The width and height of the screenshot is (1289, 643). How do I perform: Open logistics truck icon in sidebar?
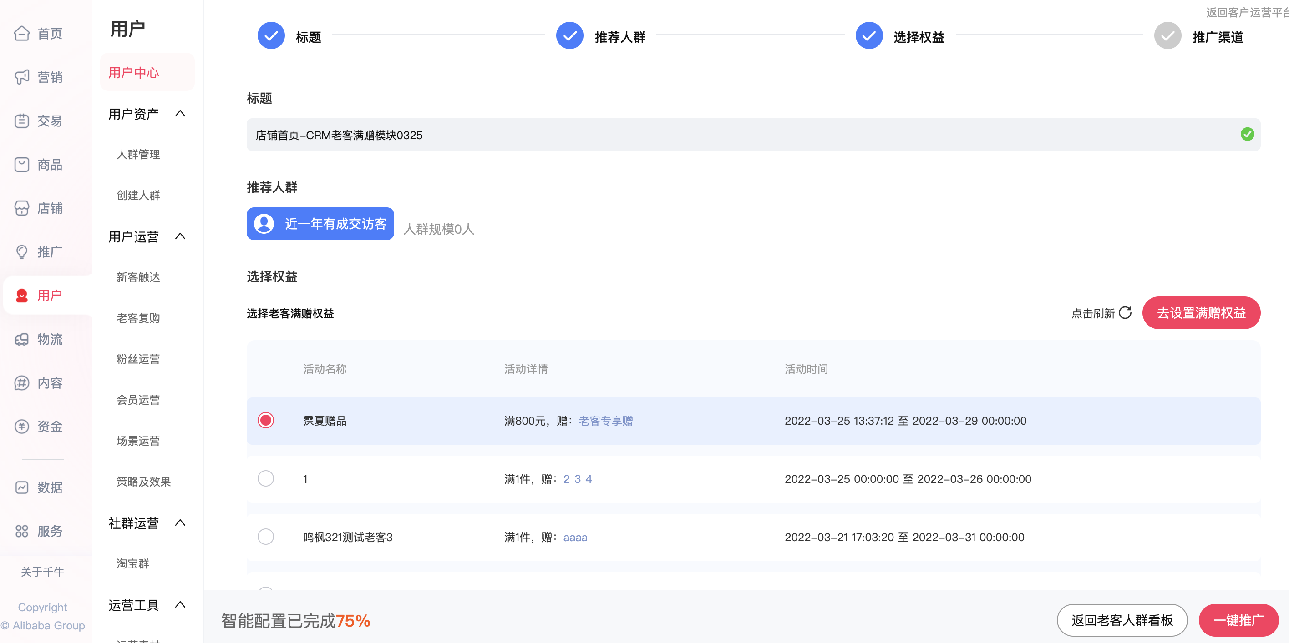tap(21, 340)
